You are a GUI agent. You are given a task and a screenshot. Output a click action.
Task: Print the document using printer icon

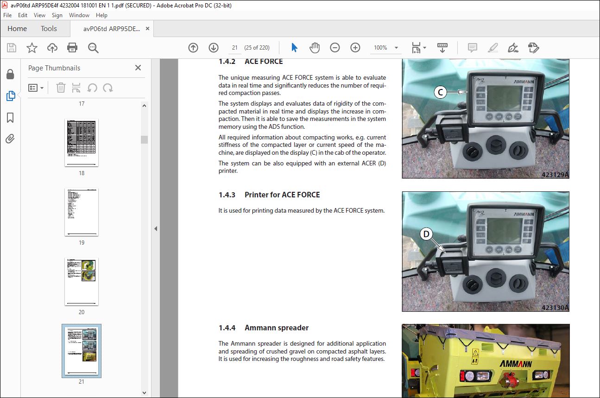click(x=72, y=48)
